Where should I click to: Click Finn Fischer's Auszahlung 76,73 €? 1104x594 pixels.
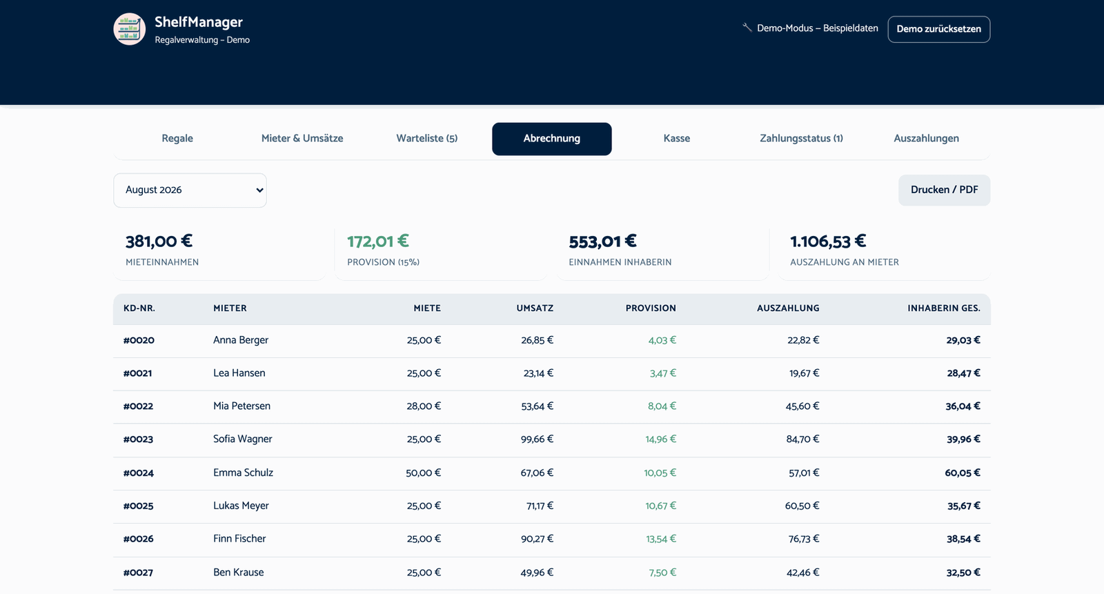pyautogui.click(x=804, y=539)
